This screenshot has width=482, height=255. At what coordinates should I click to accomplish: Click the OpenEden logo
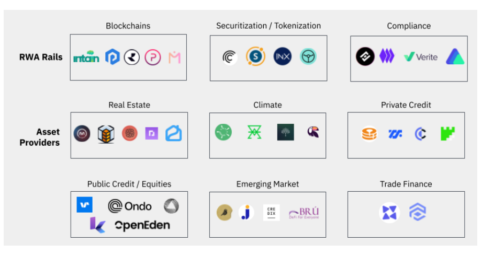point(142,226)
